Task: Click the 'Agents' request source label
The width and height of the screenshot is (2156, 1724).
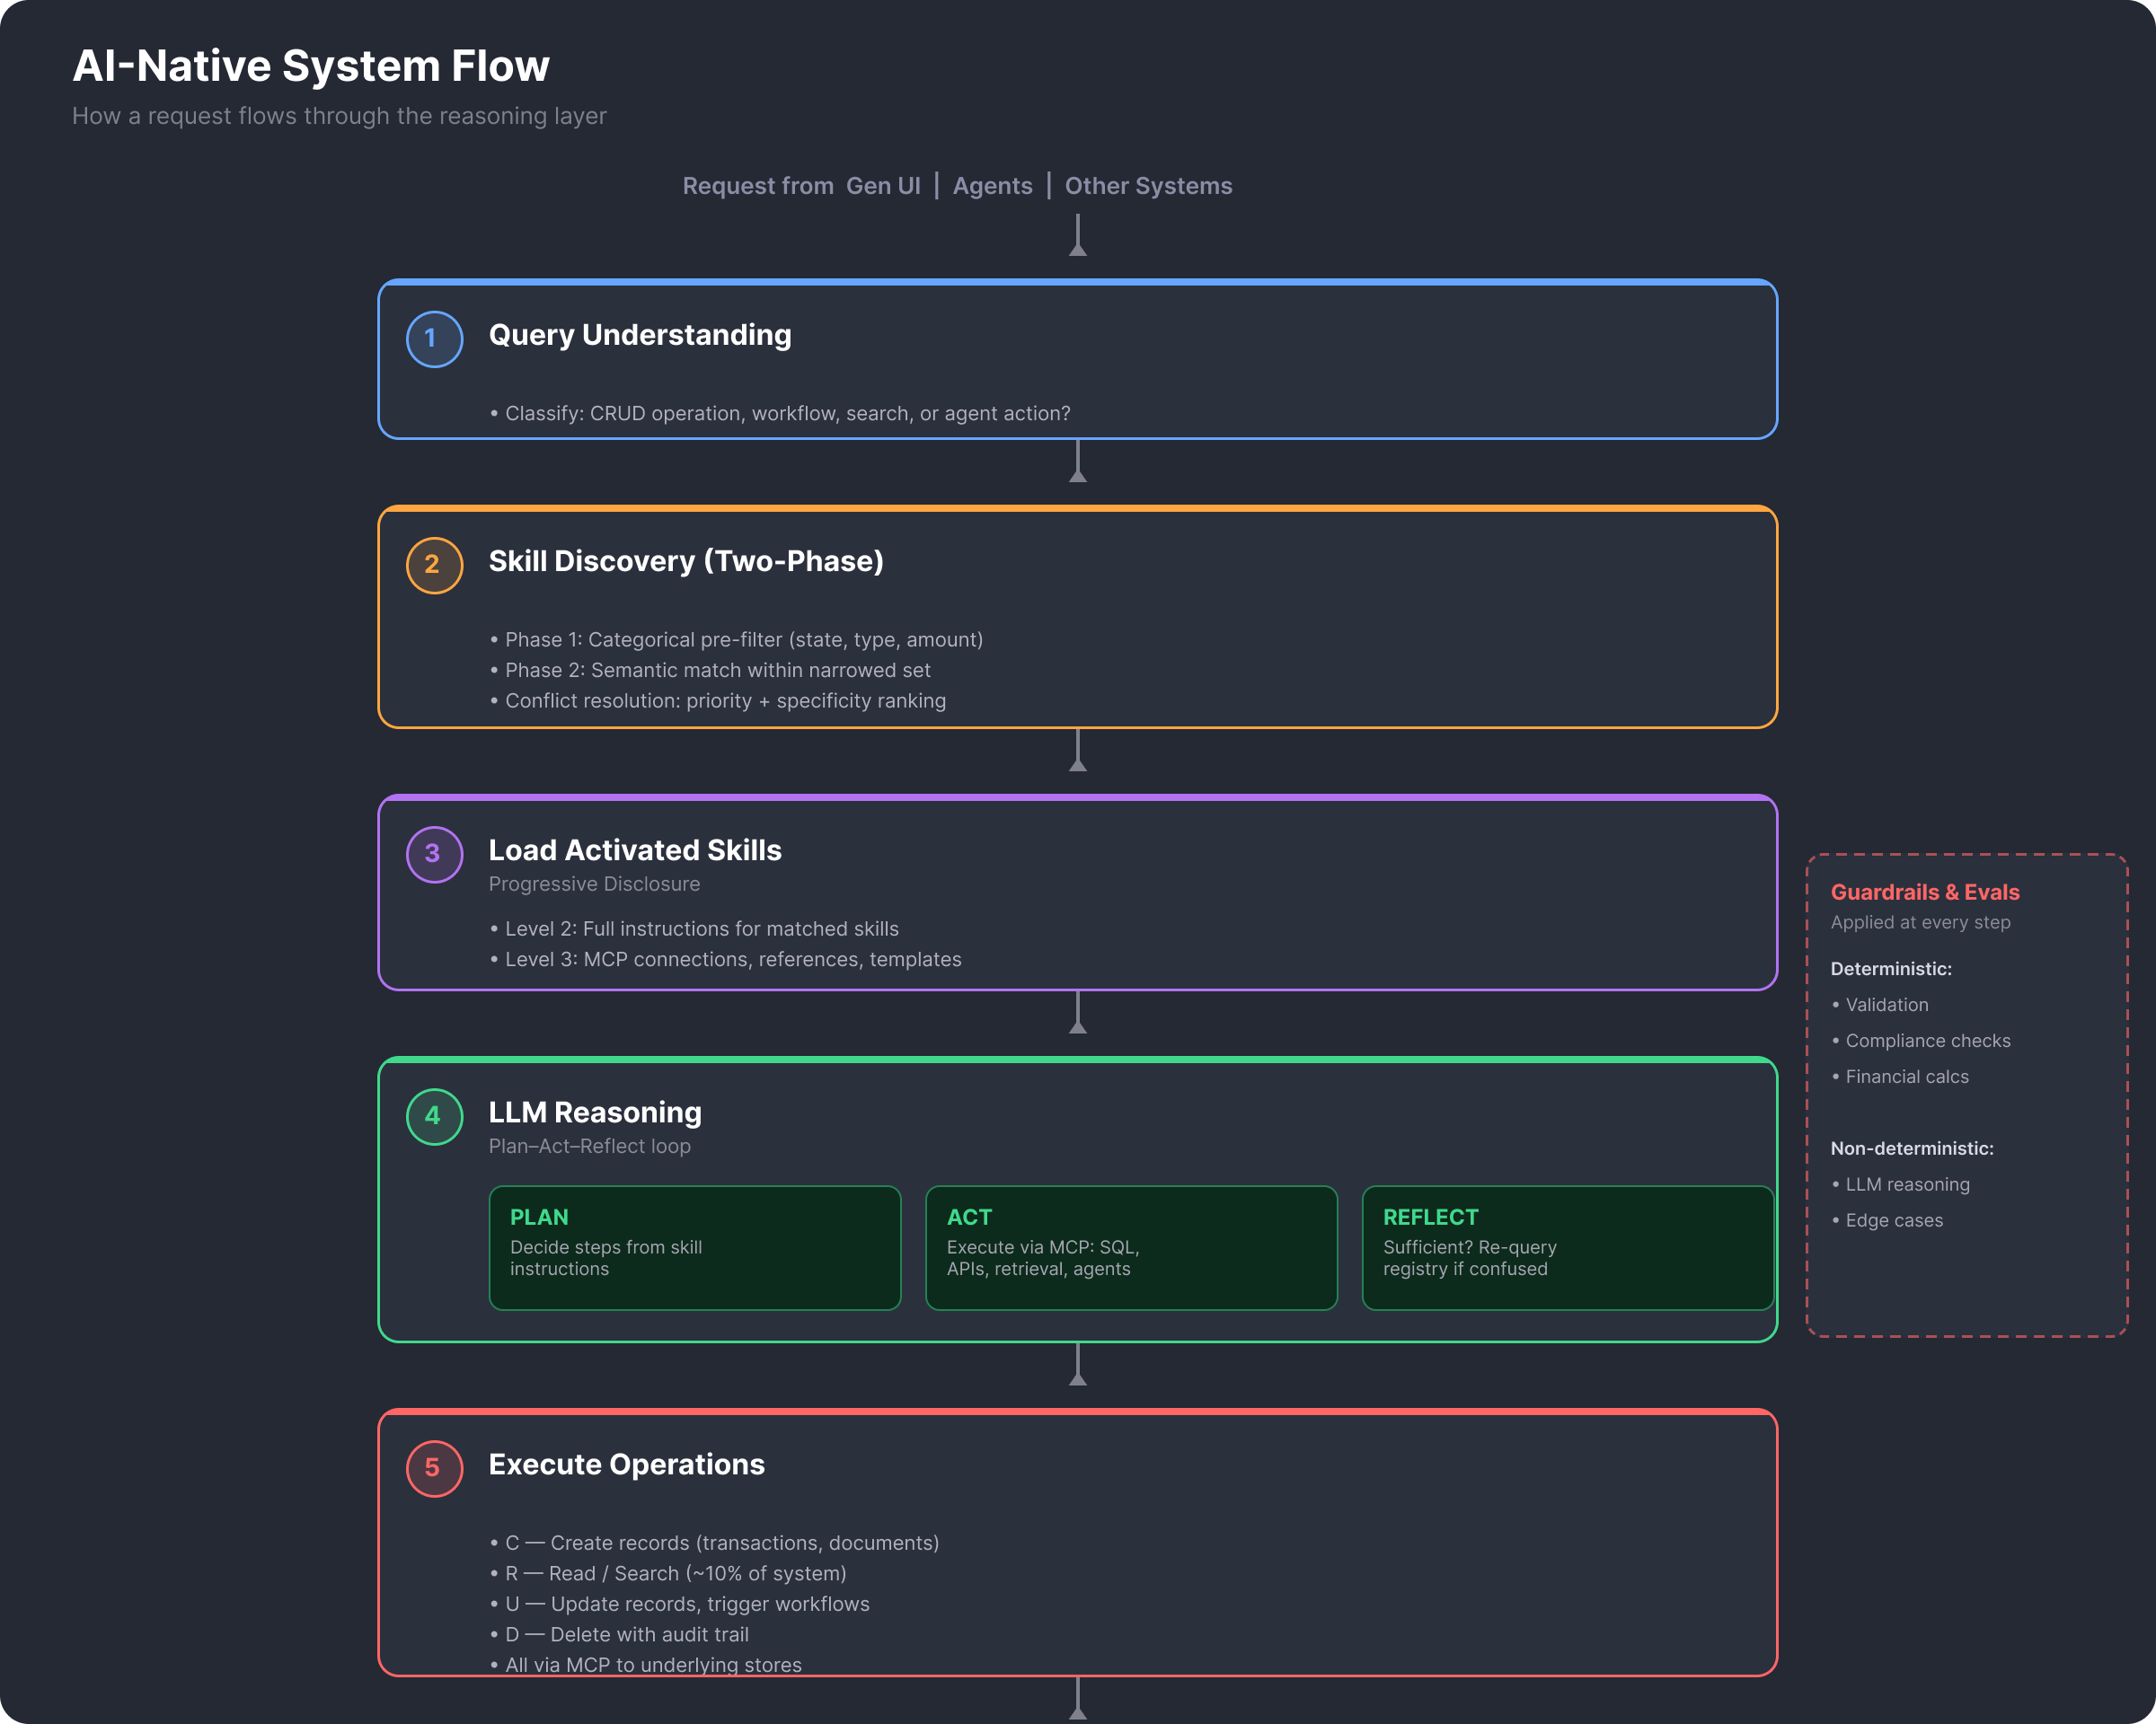Action: [x=992, y=186]
